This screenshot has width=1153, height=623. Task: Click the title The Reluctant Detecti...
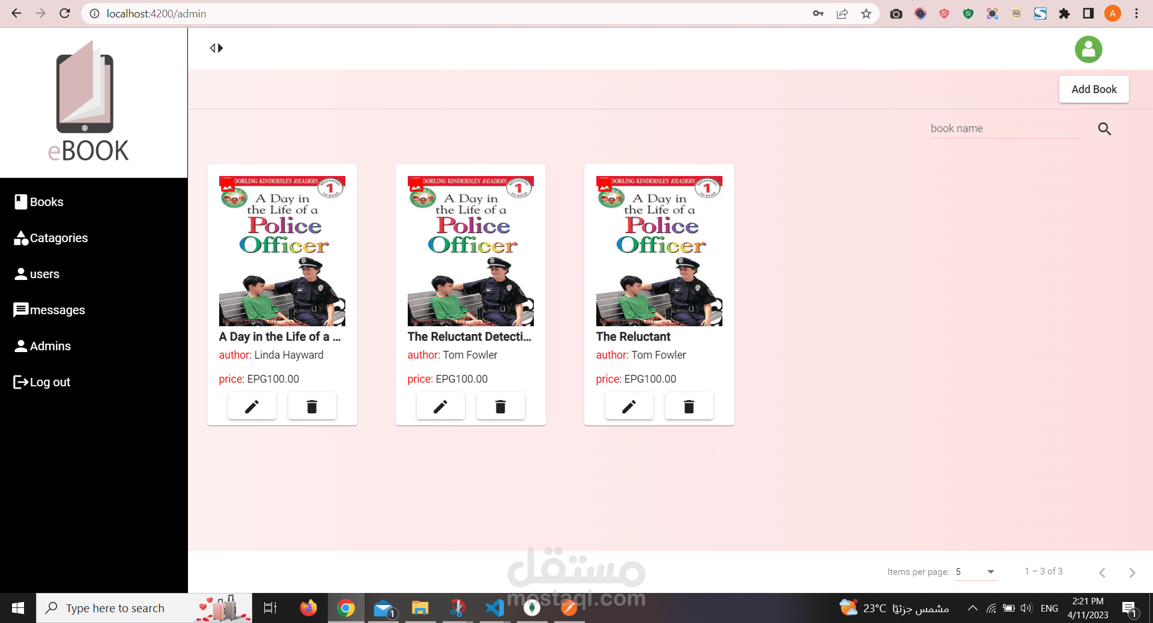click(x=470, y=337)
